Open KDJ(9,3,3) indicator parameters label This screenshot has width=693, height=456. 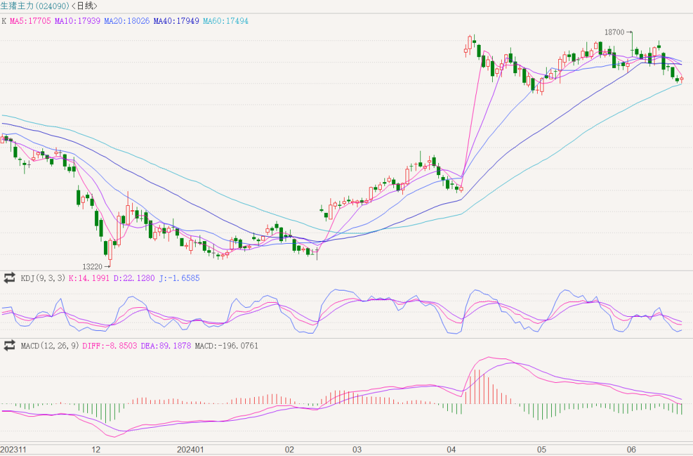coord(44,278)
